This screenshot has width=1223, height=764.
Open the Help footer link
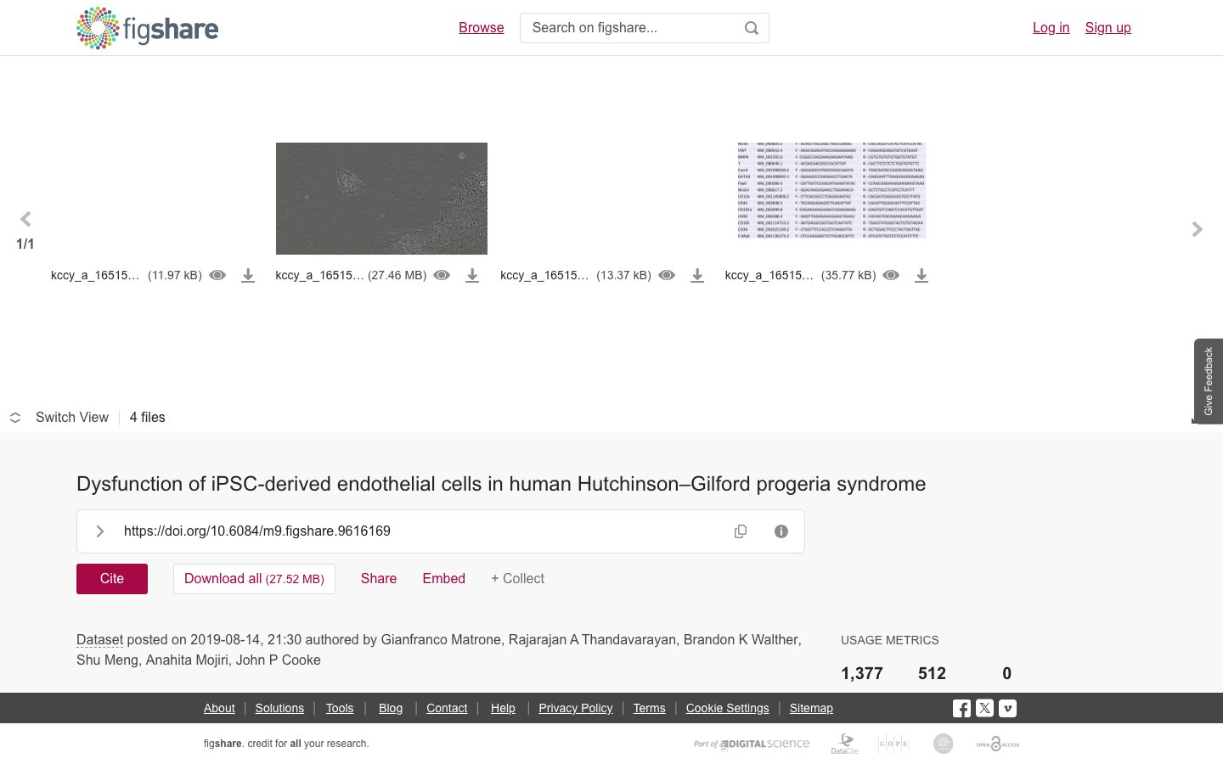[x=503, y=708]
